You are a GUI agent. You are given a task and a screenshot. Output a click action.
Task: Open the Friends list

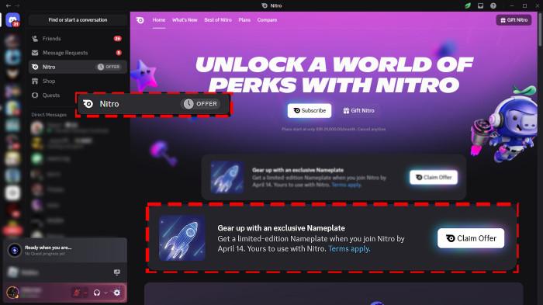(78, 39)
